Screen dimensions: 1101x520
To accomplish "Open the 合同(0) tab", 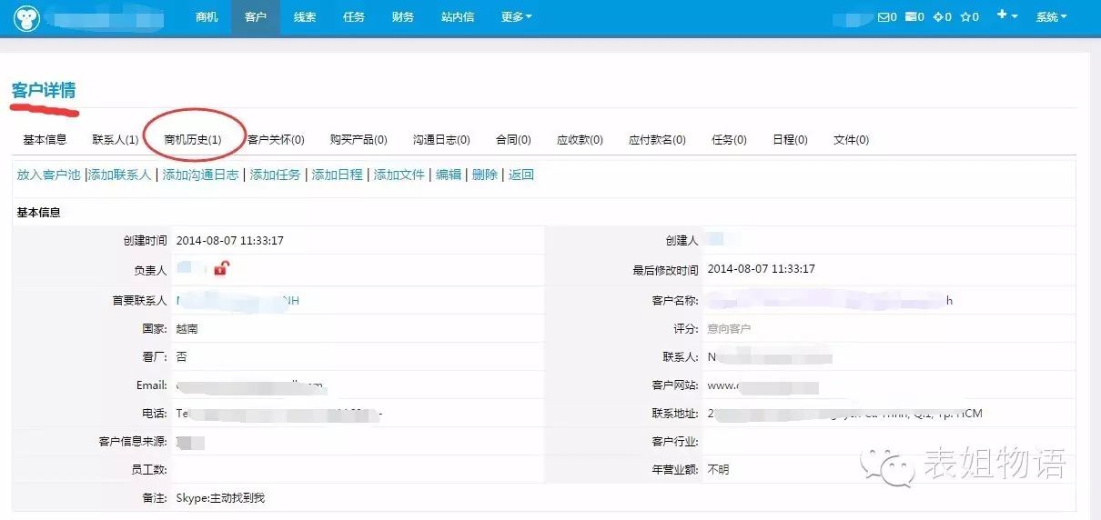I will (513, 139).
